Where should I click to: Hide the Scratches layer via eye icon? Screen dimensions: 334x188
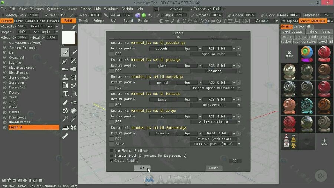click(x=4, y=82)
